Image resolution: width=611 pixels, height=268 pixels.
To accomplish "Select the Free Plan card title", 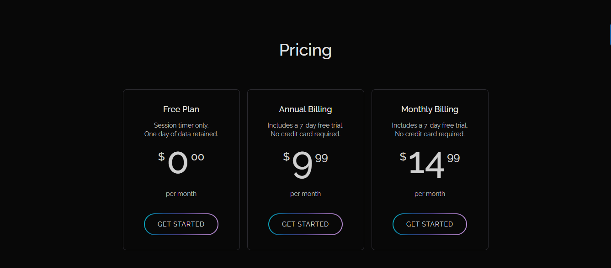I will tap(181, 109).
